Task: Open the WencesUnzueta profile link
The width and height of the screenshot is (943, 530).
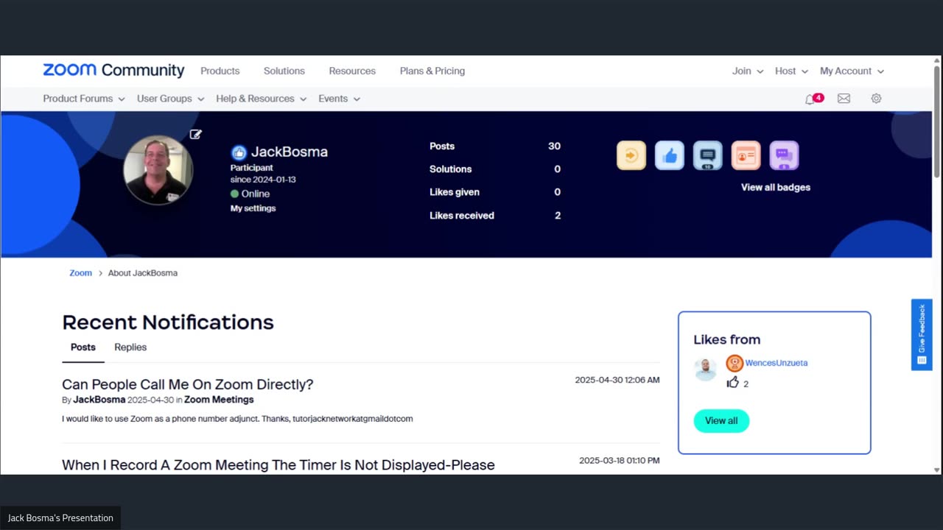Action: click(x=777, y=363)
